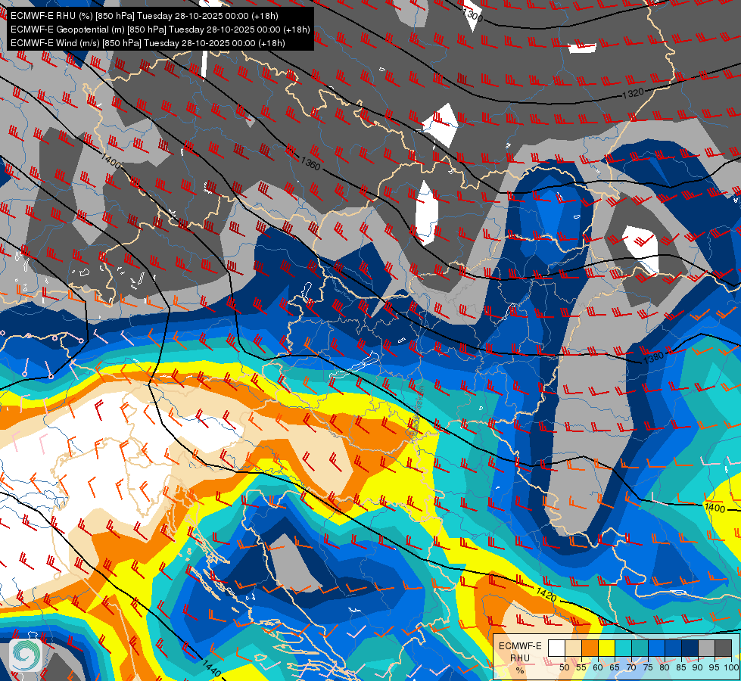Click the light gray 90-95% legend swatch
This screenshot has height=681, width=741.
[706, 648]
